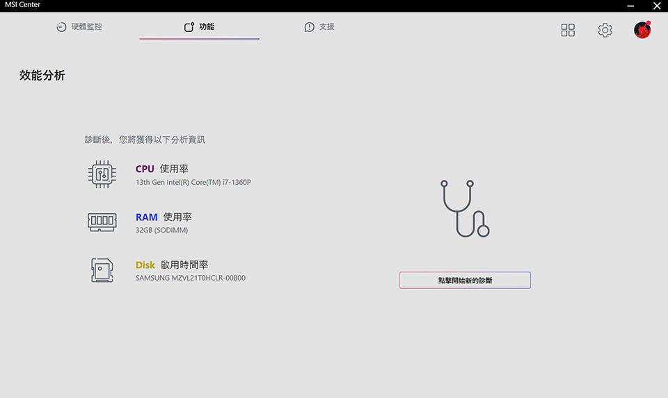The image size is (668, 398).
Task: Start diagnosis with 點擊開始新的診斷 button
Action: pyautogui.click(x=465, y=280)
